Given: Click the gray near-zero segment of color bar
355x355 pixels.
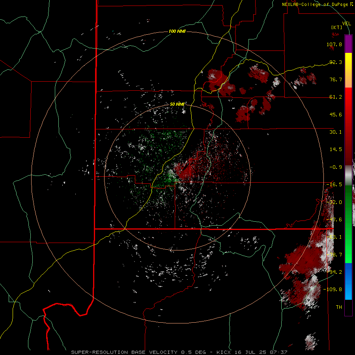Looking at the screenshot, I should click(348, 175).
